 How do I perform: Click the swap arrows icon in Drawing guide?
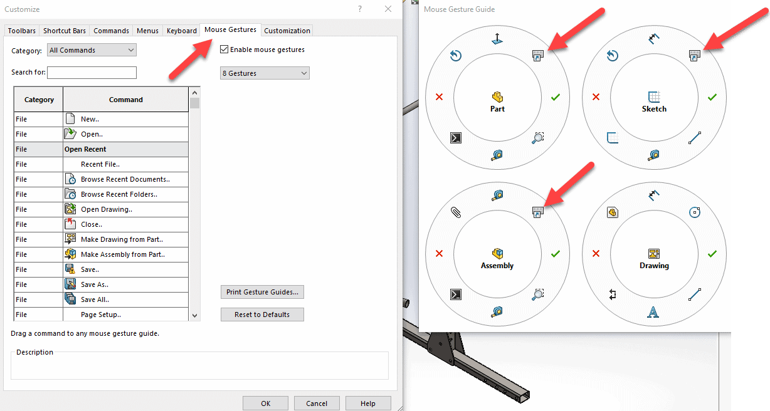coord(613,294)
